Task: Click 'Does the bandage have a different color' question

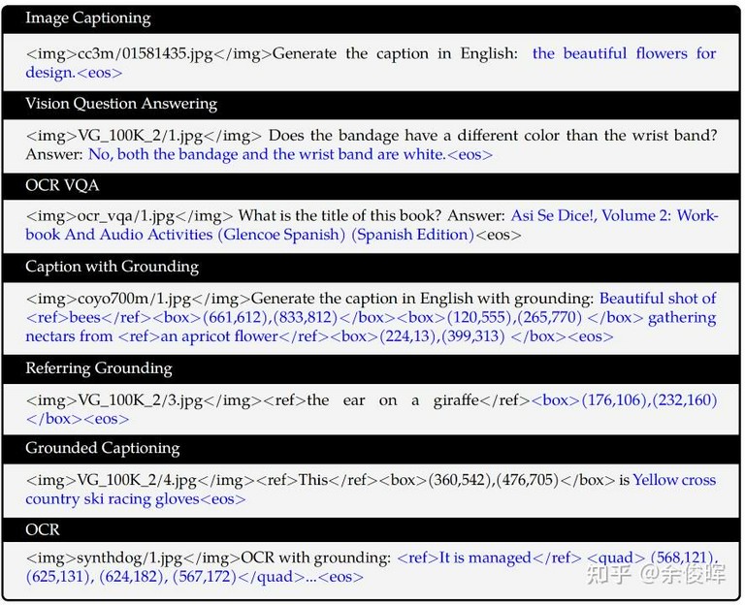Action: (x=414, y=136)
